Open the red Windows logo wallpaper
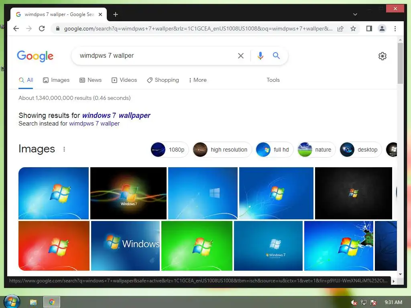 pos(54,246)
